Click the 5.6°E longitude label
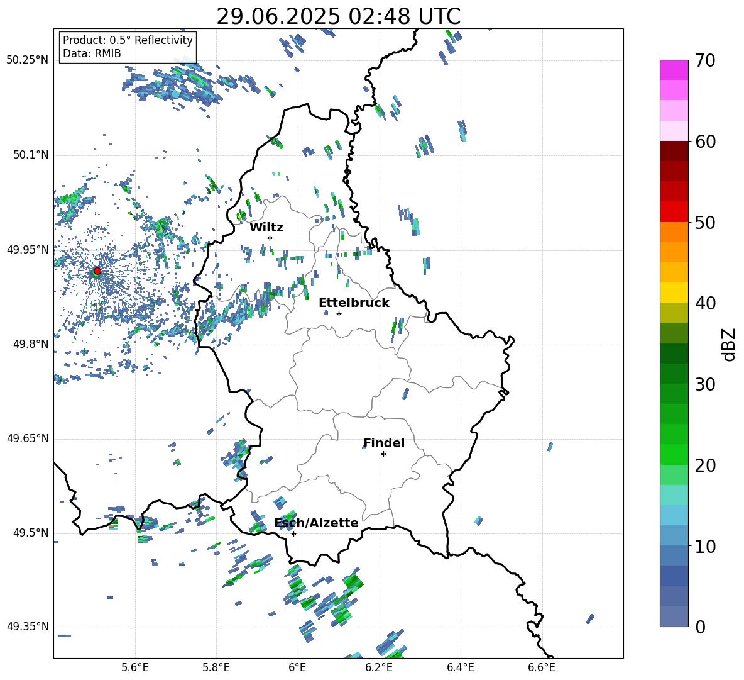 tap(135, 668)
